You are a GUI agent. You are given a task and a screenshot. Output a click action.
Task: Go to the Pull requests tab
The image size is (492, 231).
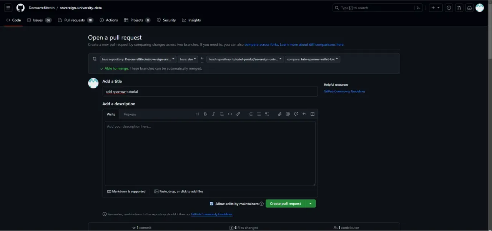coord(75,20)
